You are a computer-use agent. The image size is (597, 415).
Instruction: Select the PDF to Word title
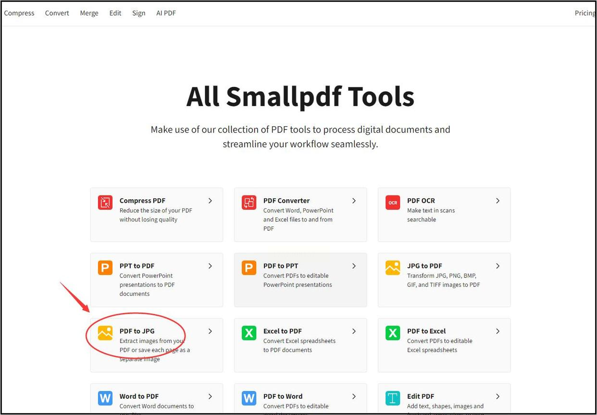click(x=283, y=397)
